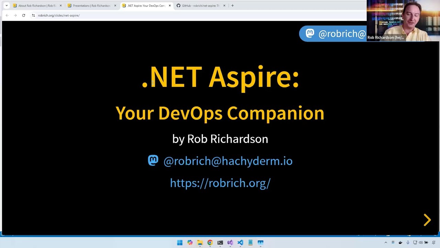Click the by Rob Richardson text
440x248 pixels.
pos(220,139)
